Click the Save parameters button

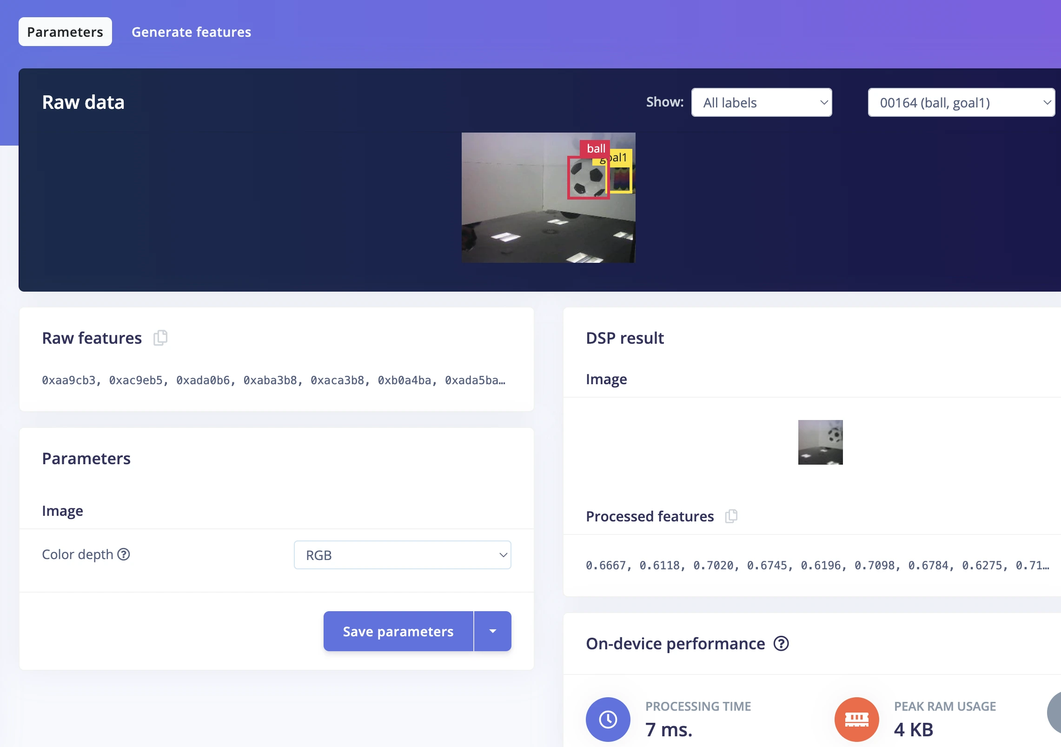398,631
